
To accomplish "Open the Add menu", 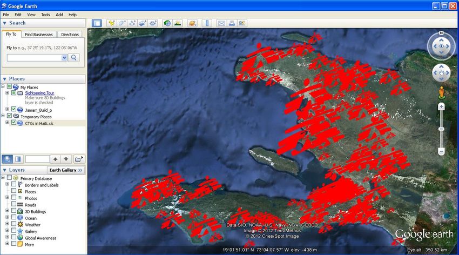I will [x=59, y=15].
